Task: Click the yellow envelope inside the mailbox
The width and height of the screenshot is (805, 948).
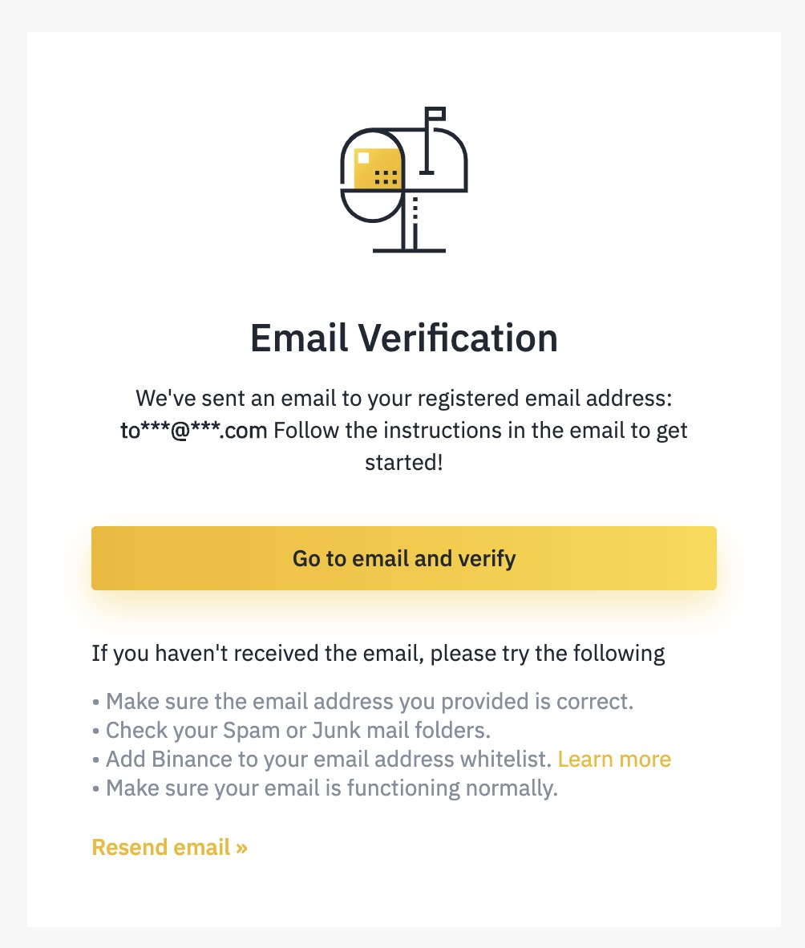Action: pos(377,168)
